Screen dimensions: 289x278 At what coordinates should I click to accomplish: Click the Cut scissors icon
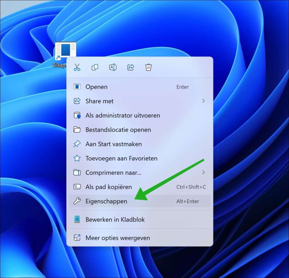tap(77, 67)
